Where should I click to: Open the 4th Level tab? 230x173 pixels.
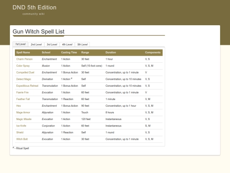tap(67, 44)
